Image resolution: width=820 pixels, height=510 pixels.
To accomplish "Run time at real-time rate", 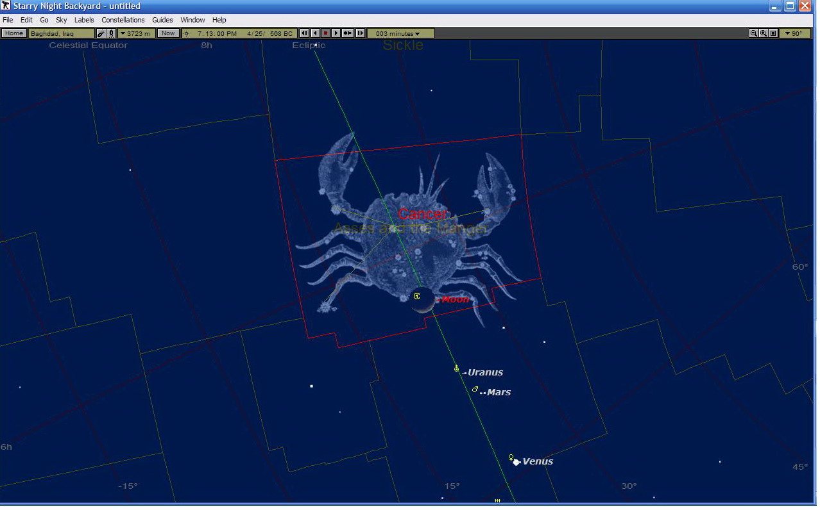I will (348, 33).
